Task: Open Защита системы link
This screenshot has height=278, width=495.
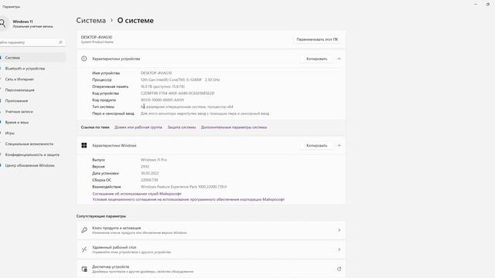Action: (x=182, y=127)
